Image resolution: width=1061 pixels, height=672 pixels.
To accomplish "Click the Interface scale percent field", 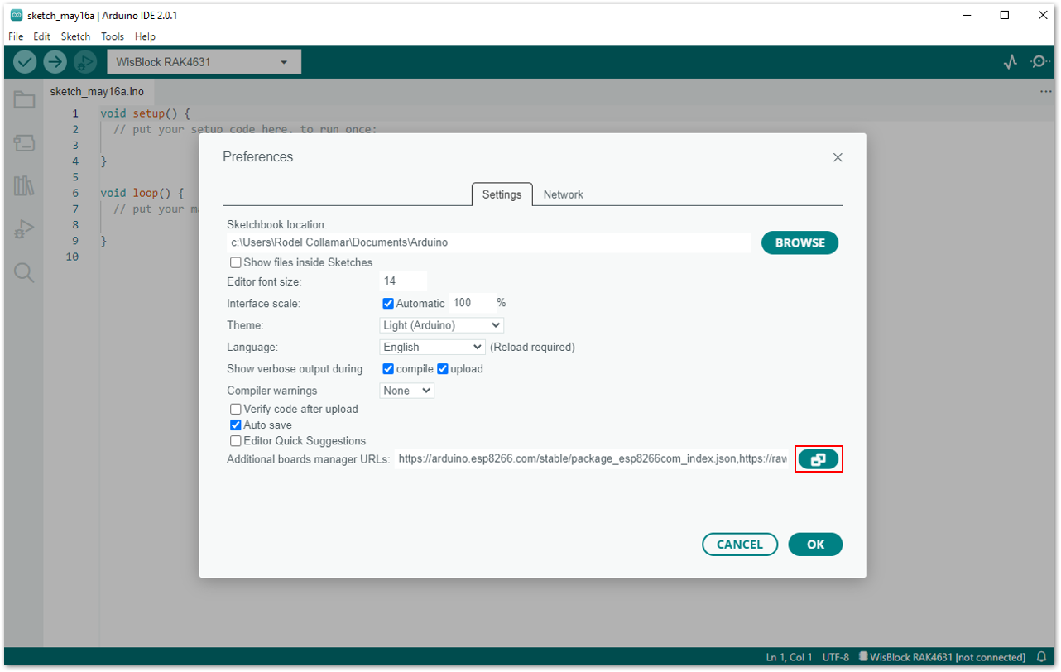I will [471, 304].
